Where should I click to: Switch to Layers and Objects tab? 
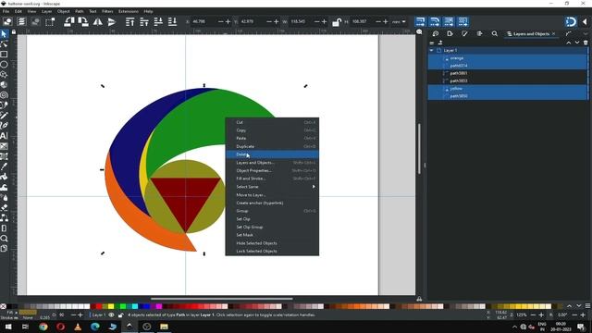click(530, 33)
